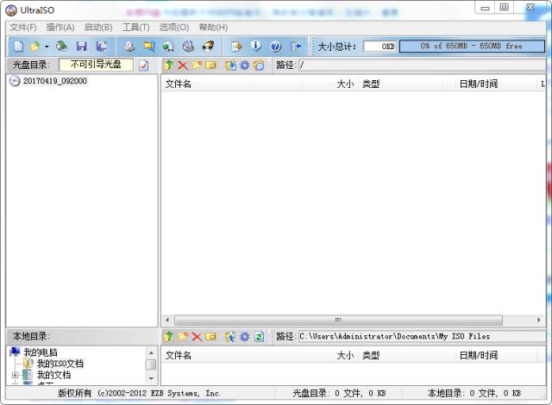552x405 pixels.
Task: Click the horizontal scrollbar thumb in disc file list
Action: (338, 320)
